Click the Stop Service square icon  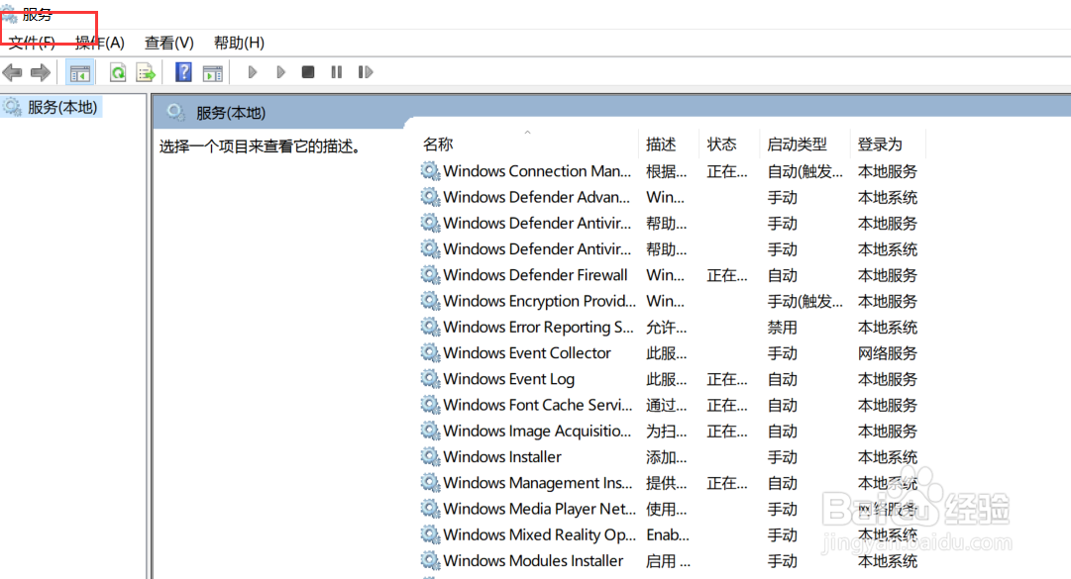click(x=308, y=71)
